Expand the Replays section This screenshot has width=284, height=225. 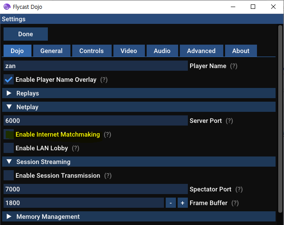(x=139, y=93)
